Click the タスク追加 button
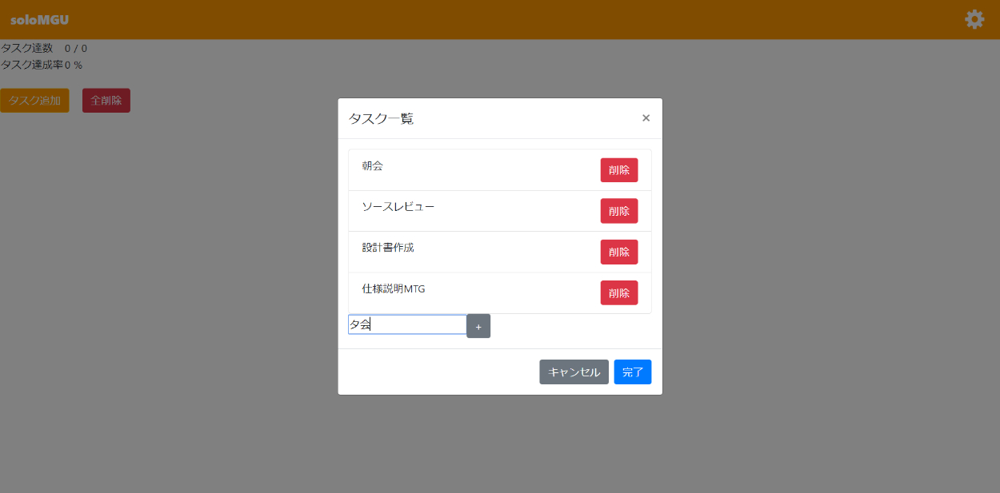 (x=34, y=101)
